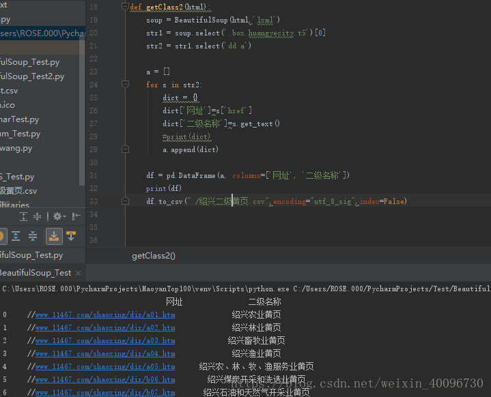Image resolution: width=491 pixels, height=397 pixels.
Task: Click blue Collapse All icon in structure toolbar
Action: [x=33, y=236]
